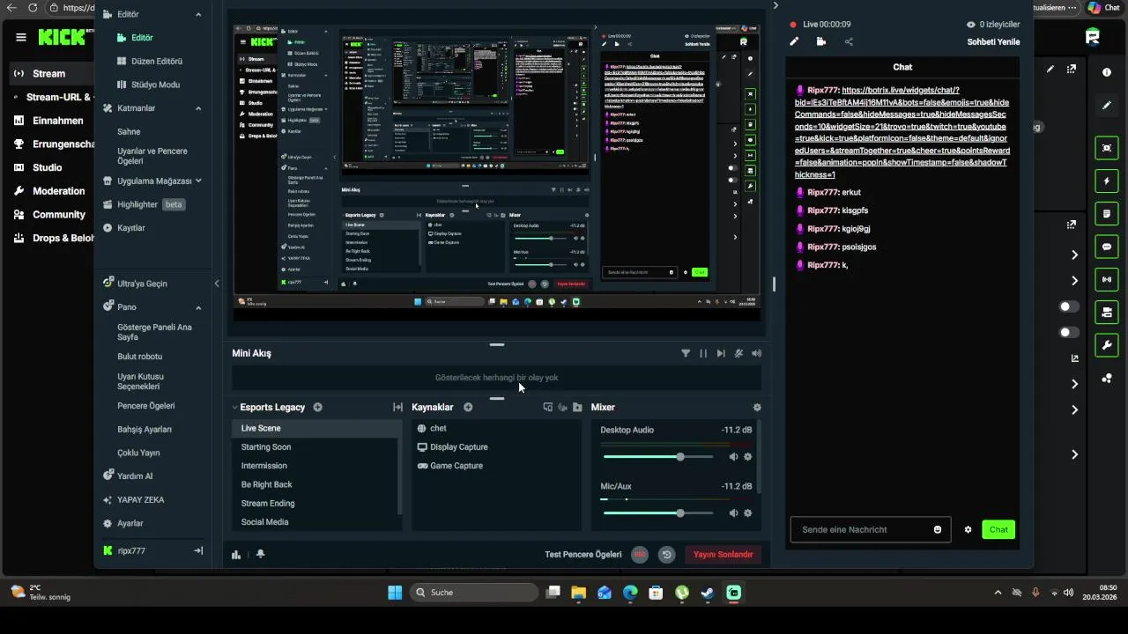Pause the Mini Akış alert queue

(703, 353)
